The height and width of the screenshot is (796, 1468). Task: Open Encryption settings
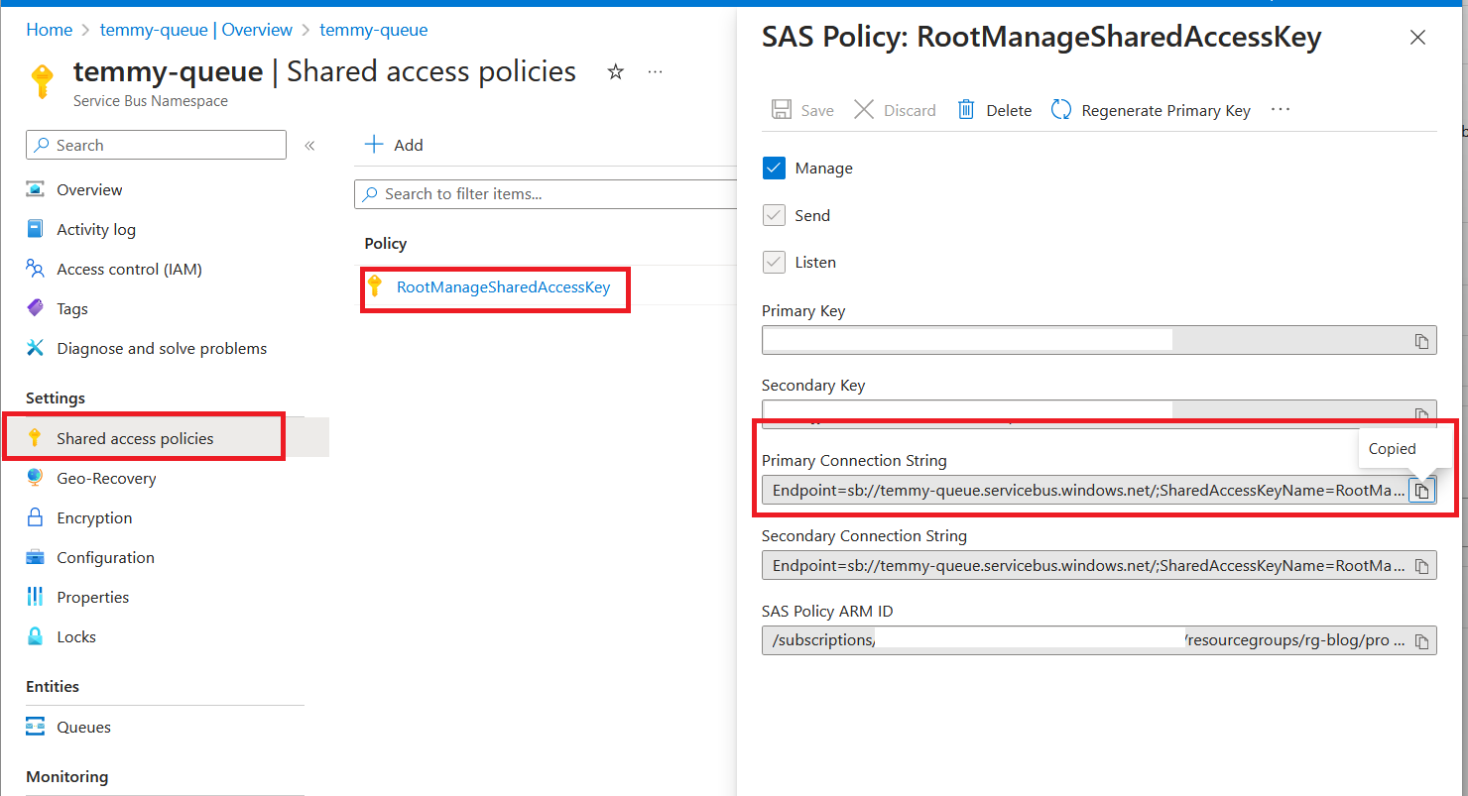(x=94, y=517)
